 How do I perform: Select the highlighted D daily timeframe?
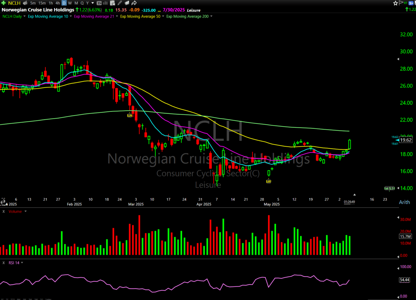coord(64,3)
